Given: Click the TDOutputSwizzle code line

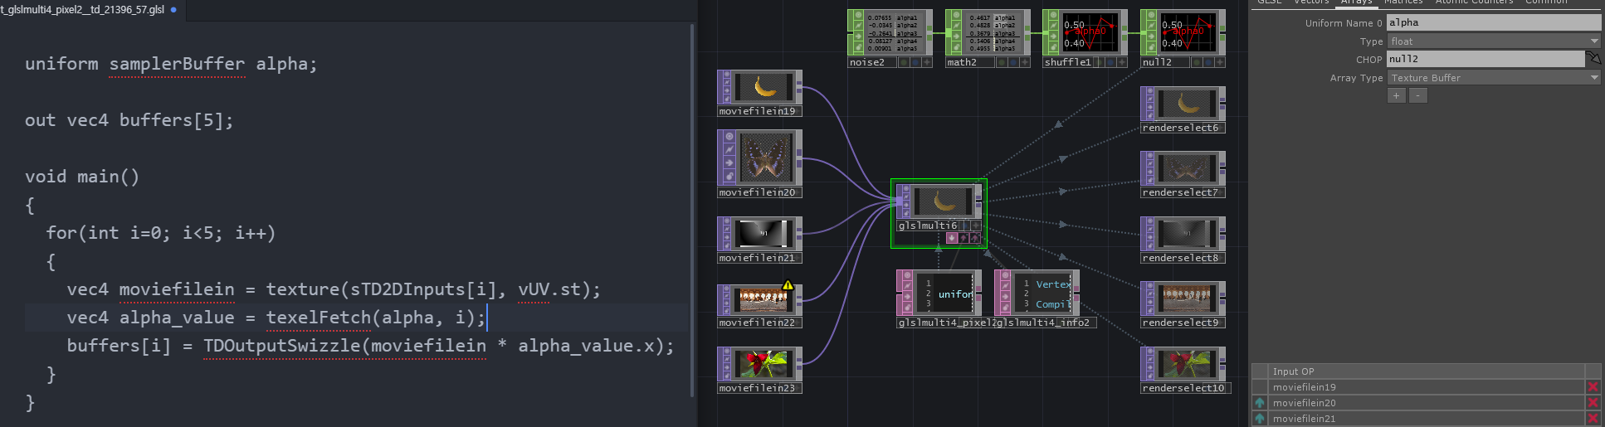Looking at the screenshot, I should [370, 346].
